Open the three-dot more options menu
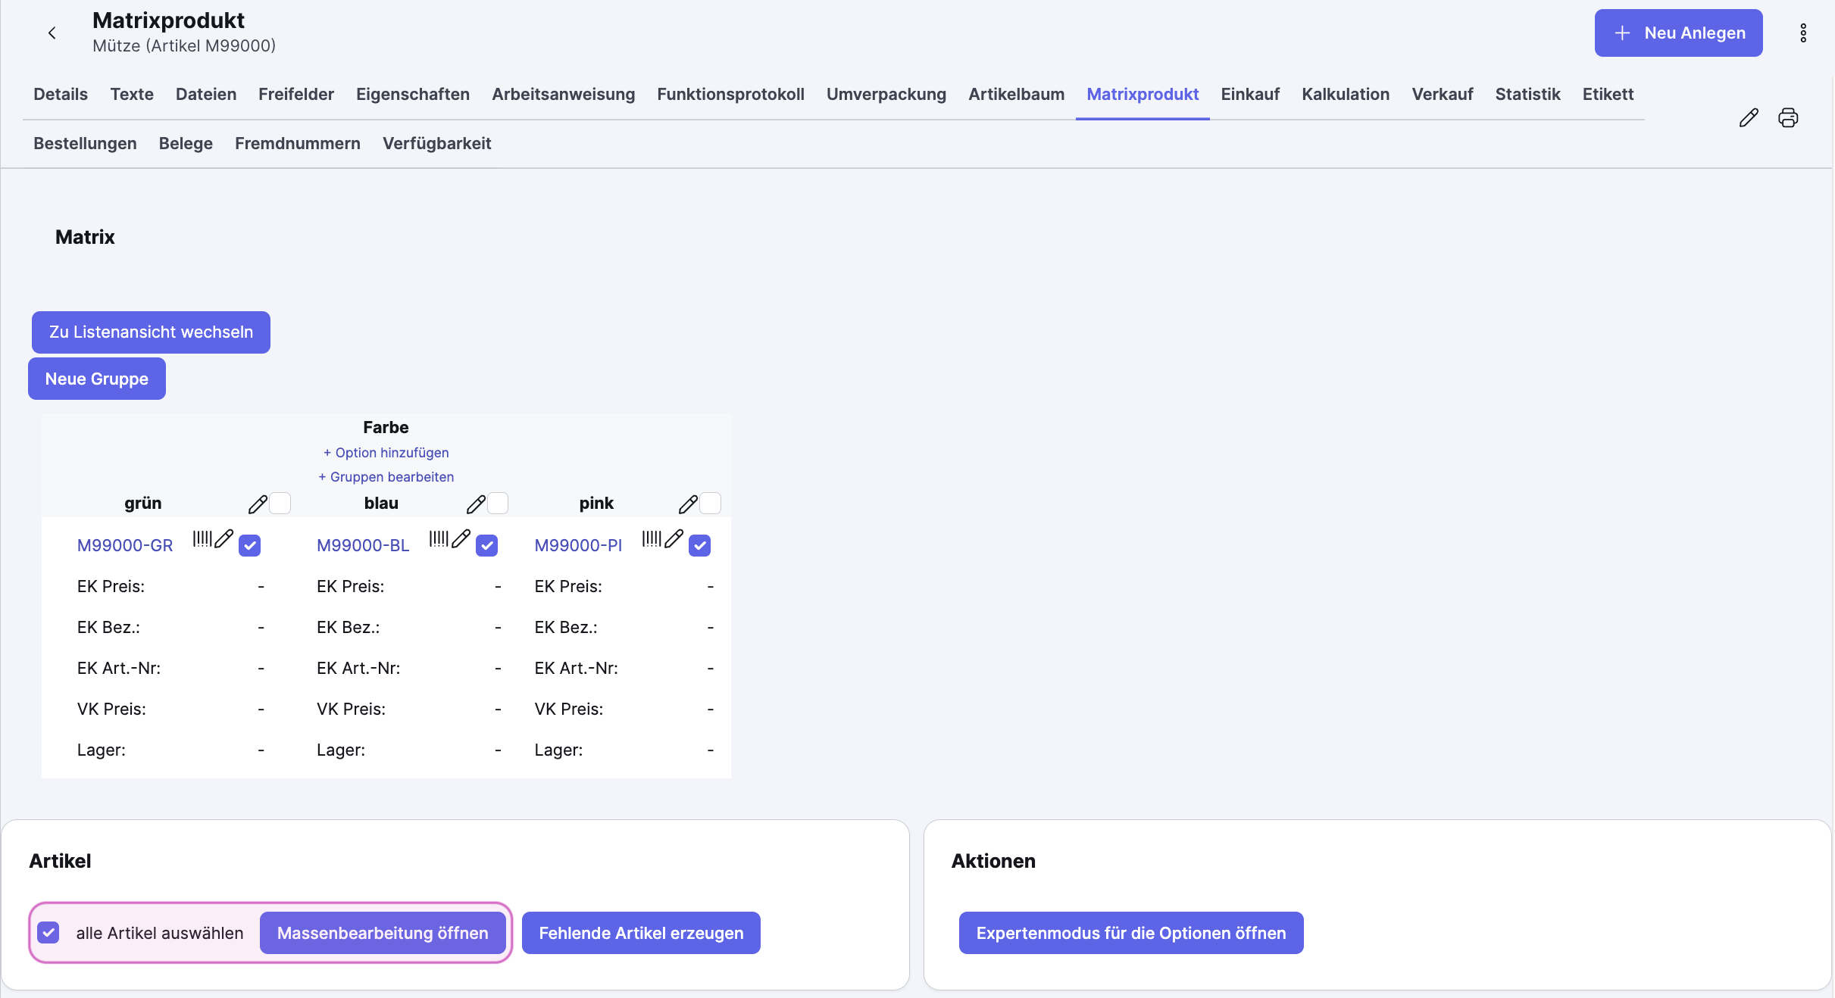1835x998 pixels. tap(1802, 33)
